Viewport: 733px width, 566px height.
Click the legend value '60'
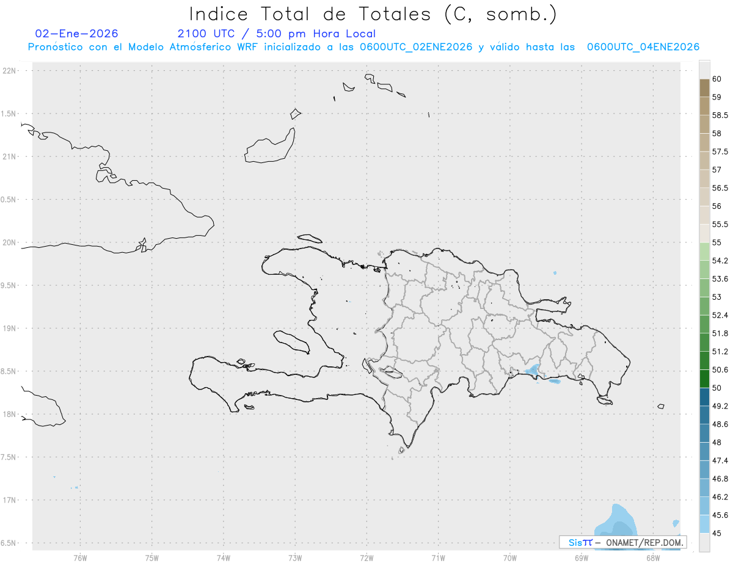coord(717,79)
